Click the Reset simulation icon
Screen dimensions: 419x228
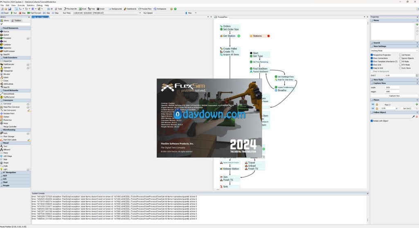tap(5, 13)
